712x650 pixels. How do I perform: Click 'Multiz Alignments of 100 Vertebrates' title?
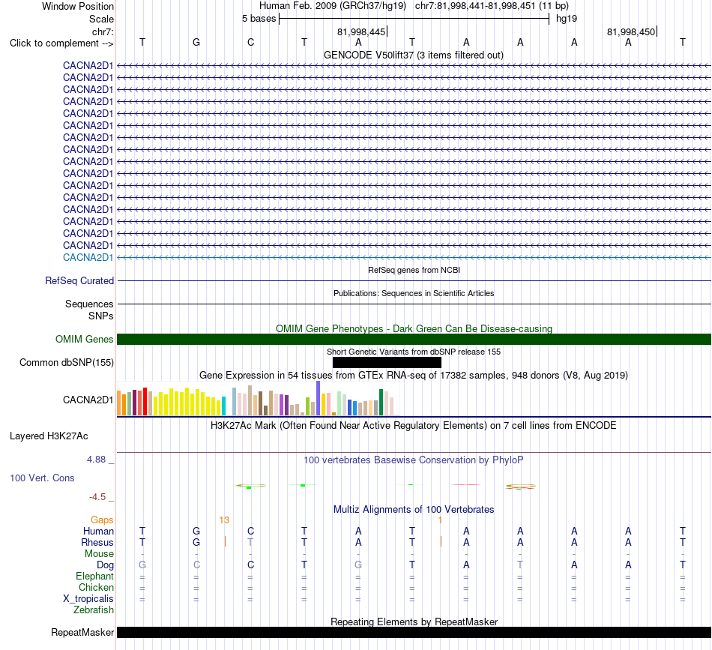point(414,510)
